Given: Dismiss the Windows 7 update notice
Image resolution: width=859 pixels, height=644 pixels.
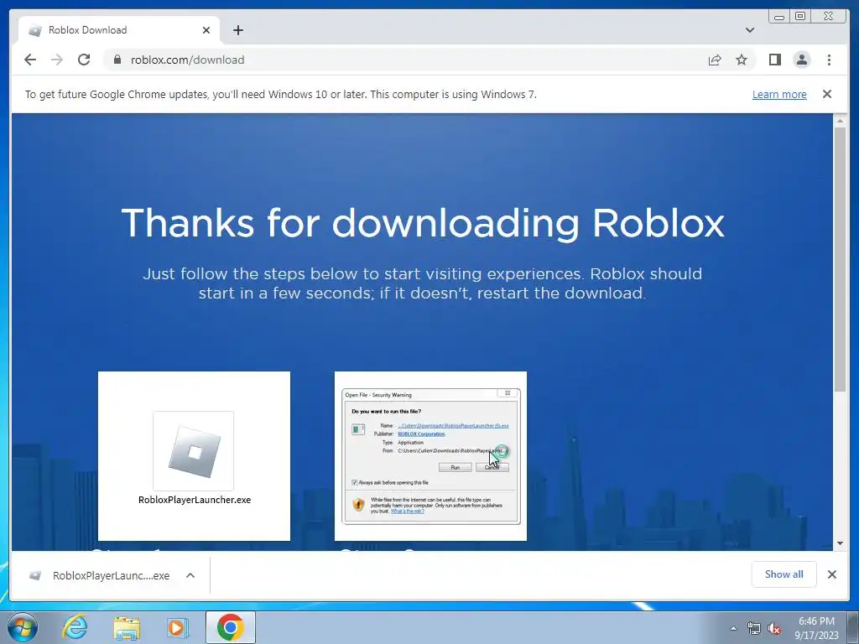Looking at the screenshot, I should coord(826,94).
